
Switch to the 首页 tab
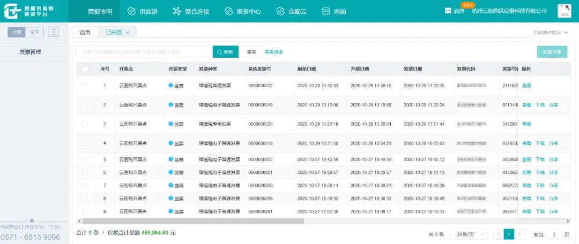tap(85, 33)
